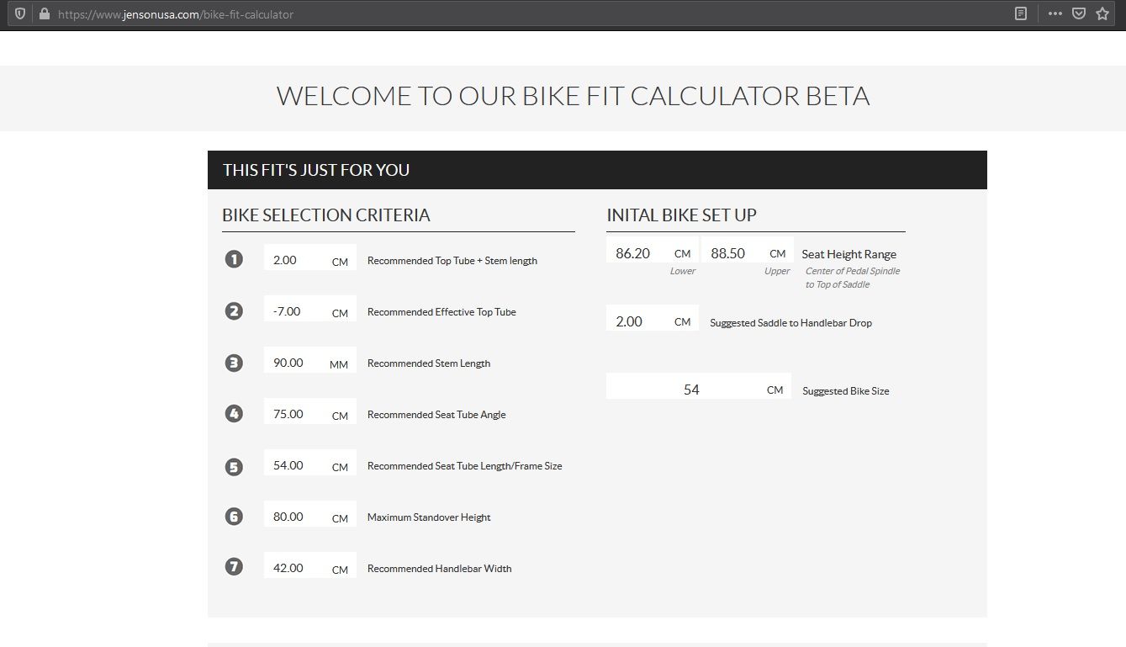Toggle the reader view icon

pyautogui.click(x=1021, y=14)
